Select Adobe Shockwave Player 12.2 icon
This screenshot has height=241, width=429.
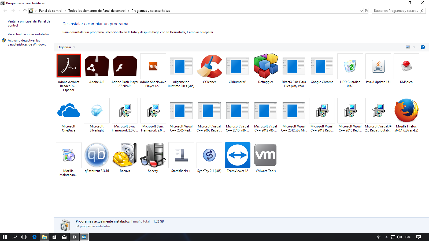pyautogui.click(x=153, y=66)
